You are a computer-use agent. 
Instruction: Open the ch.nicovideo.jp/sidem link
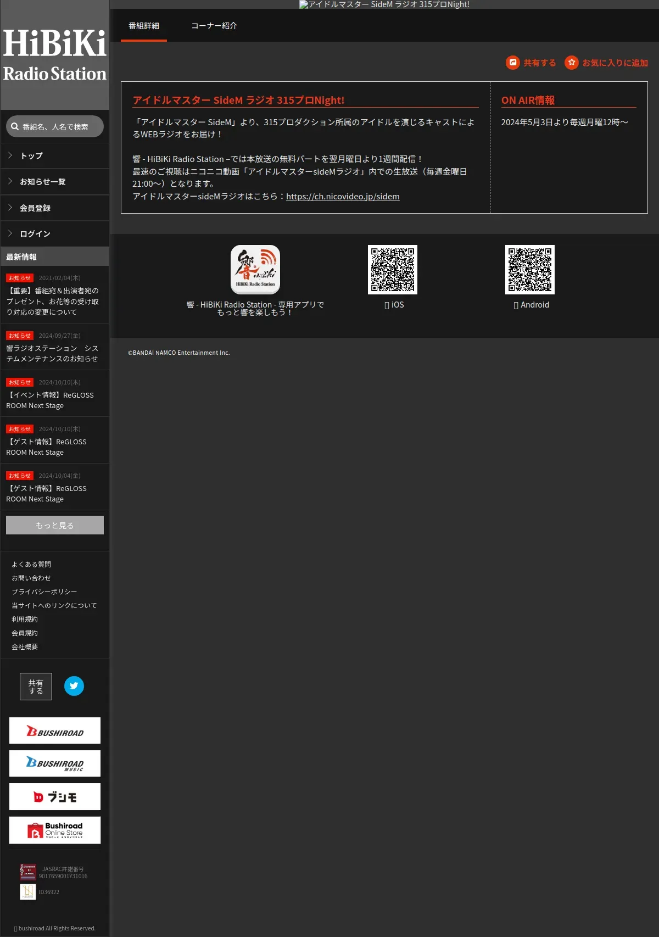(343, 197)
